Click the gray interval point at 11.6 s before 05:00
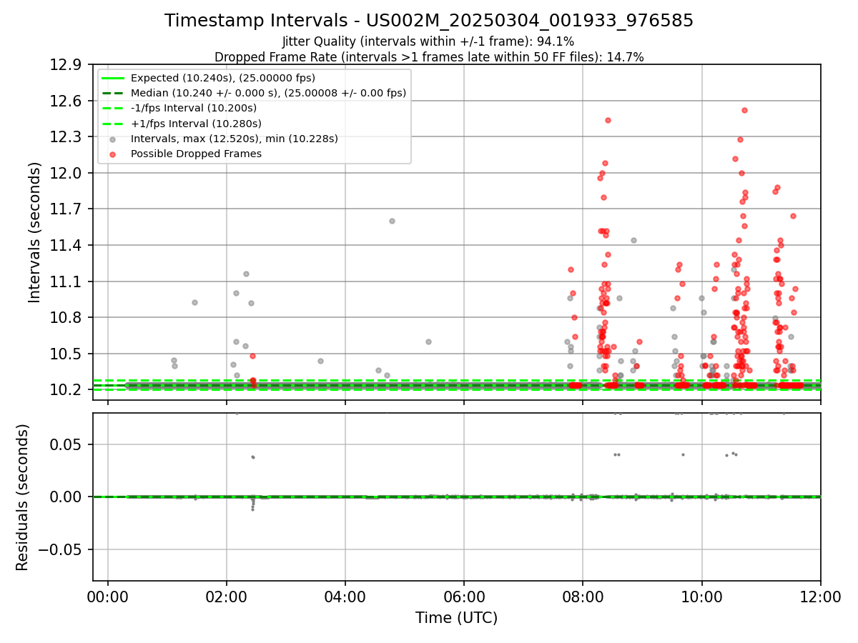This screenshot has height=643, width=858. 392,221
